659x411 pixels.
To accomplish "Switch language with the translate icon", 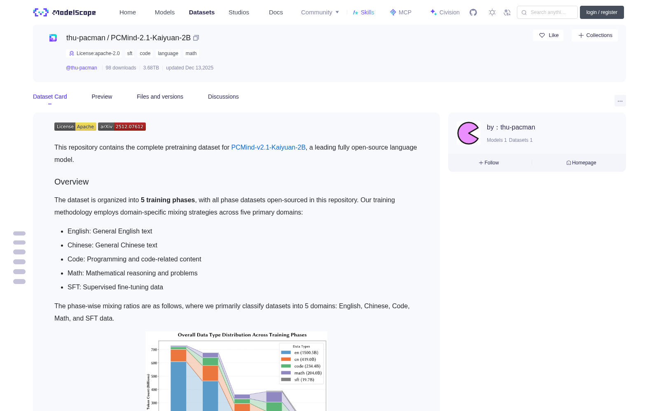I will coord(507,12).
